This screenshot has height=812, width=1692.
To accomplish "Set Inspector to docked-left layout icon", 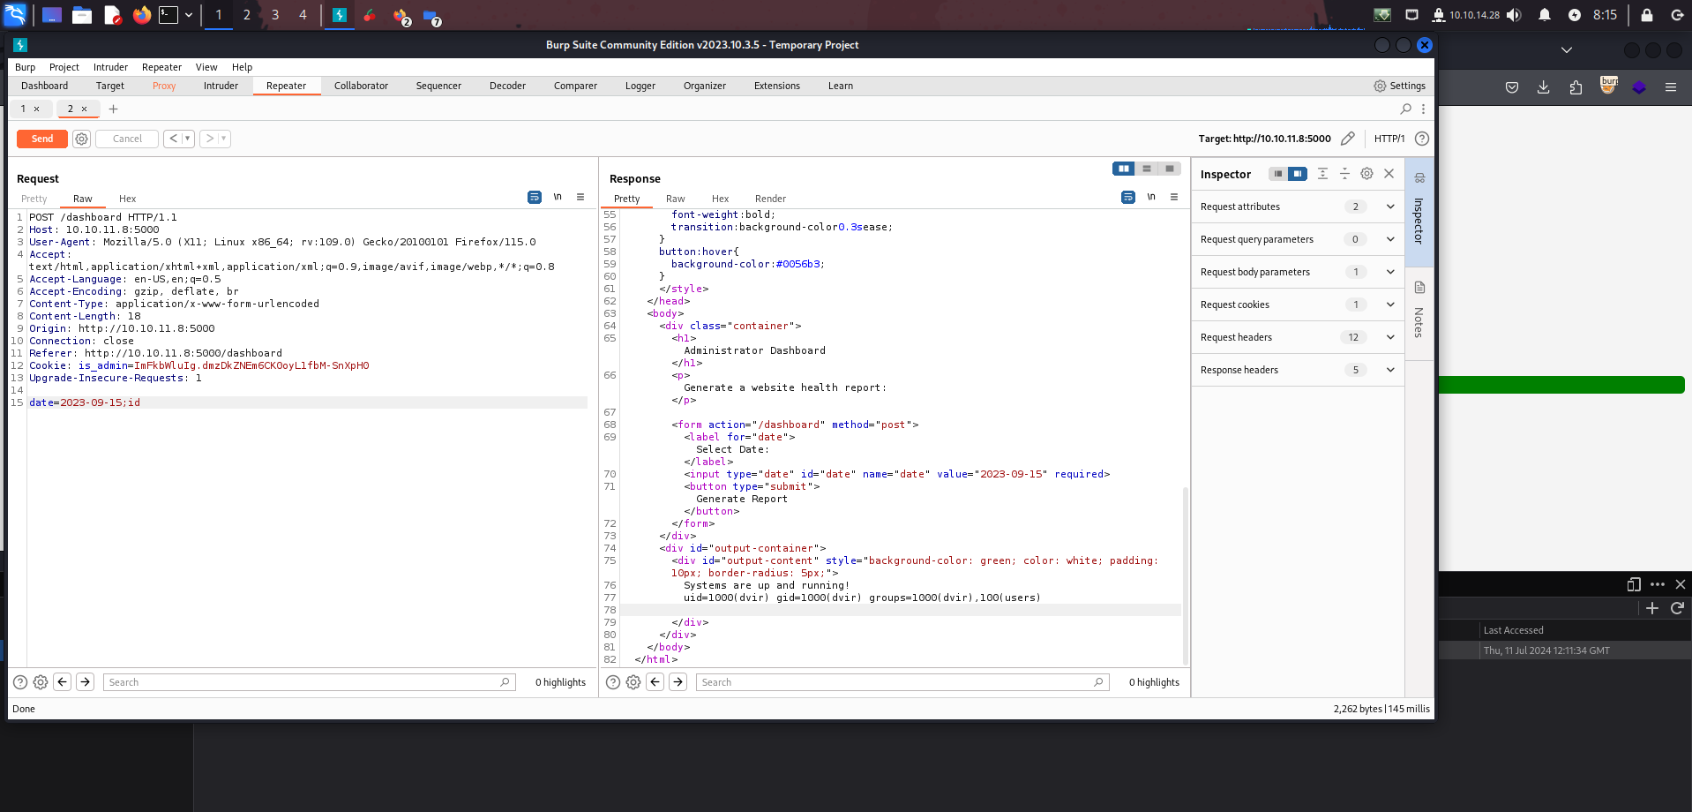I will [x=1278, y=174].
